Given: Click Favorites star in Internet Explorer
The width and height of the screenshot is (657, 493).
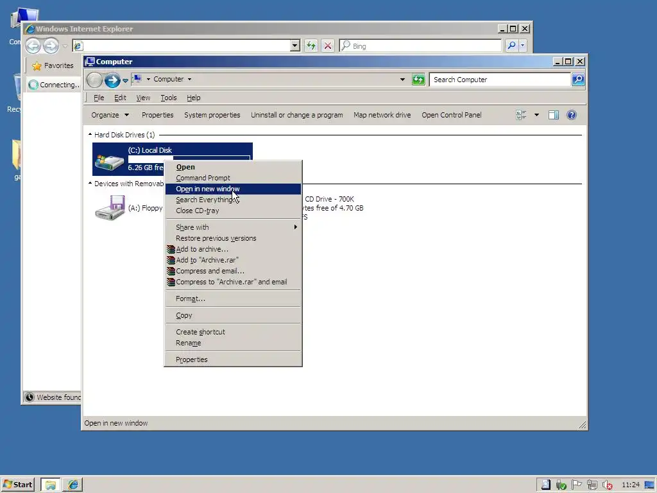Looking at the screenshot, I should click(37, 66).
